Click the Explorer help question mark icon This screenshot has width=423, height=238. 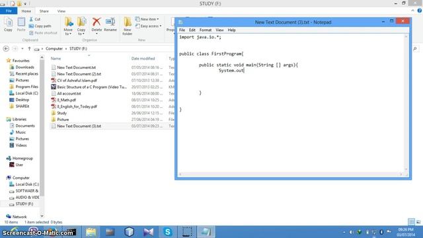click(x=420, y=11)
